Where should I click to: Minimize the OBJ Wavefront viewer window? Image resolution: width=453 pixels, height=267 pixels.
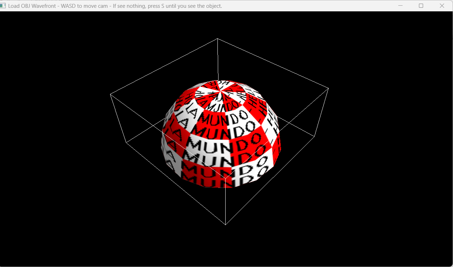pos(400,6)
